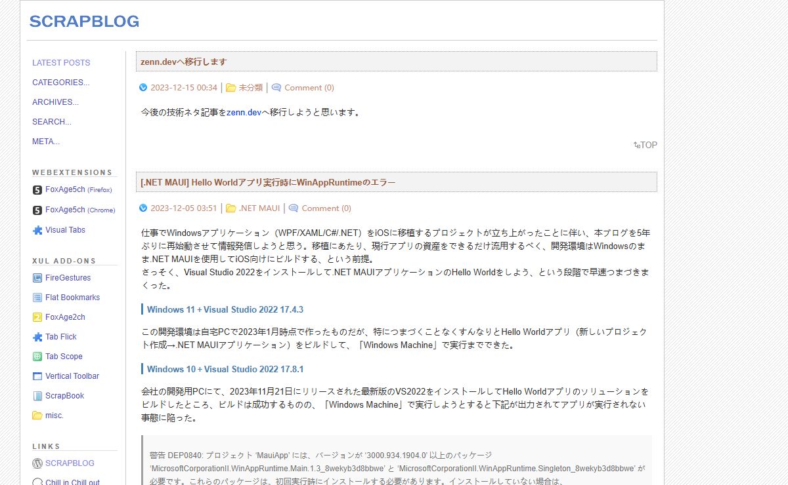Open the Vertical Toolbar link

(72, 376)
